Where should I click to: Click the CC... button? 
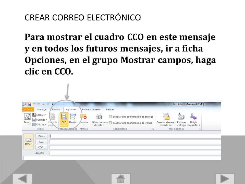(x=42, y=142)
